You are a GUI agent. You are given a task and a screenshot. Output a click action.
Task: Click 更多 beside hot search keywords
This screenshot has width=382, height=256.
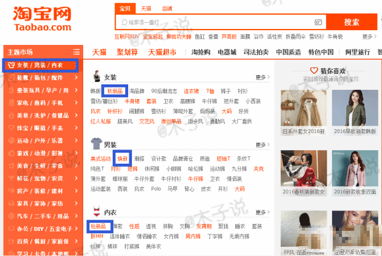click(x=369, y=37)
